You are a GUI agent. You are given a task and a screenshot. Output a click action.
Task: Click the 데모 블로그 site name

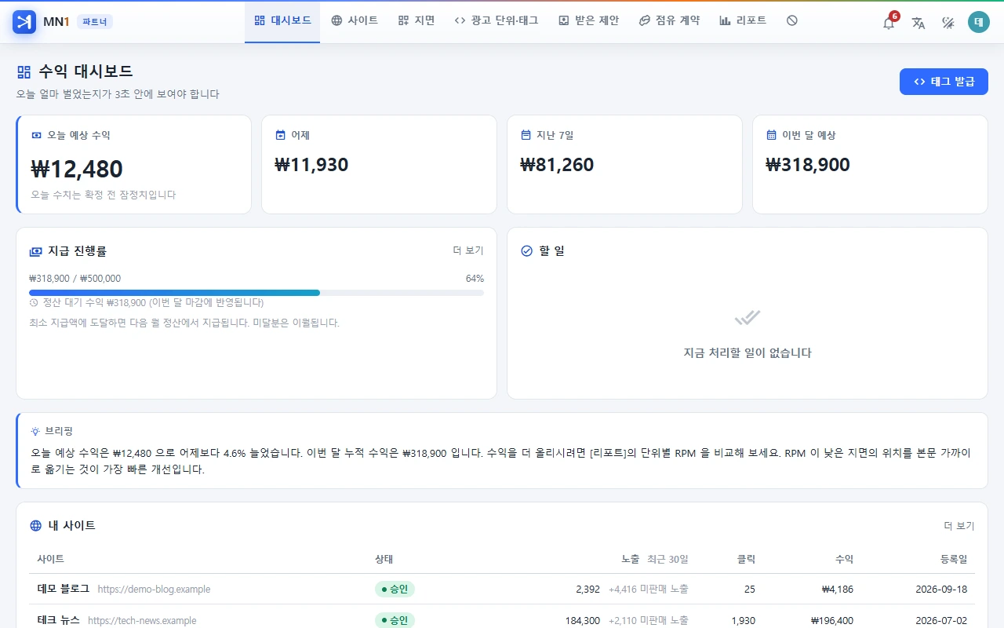point(64,589)
